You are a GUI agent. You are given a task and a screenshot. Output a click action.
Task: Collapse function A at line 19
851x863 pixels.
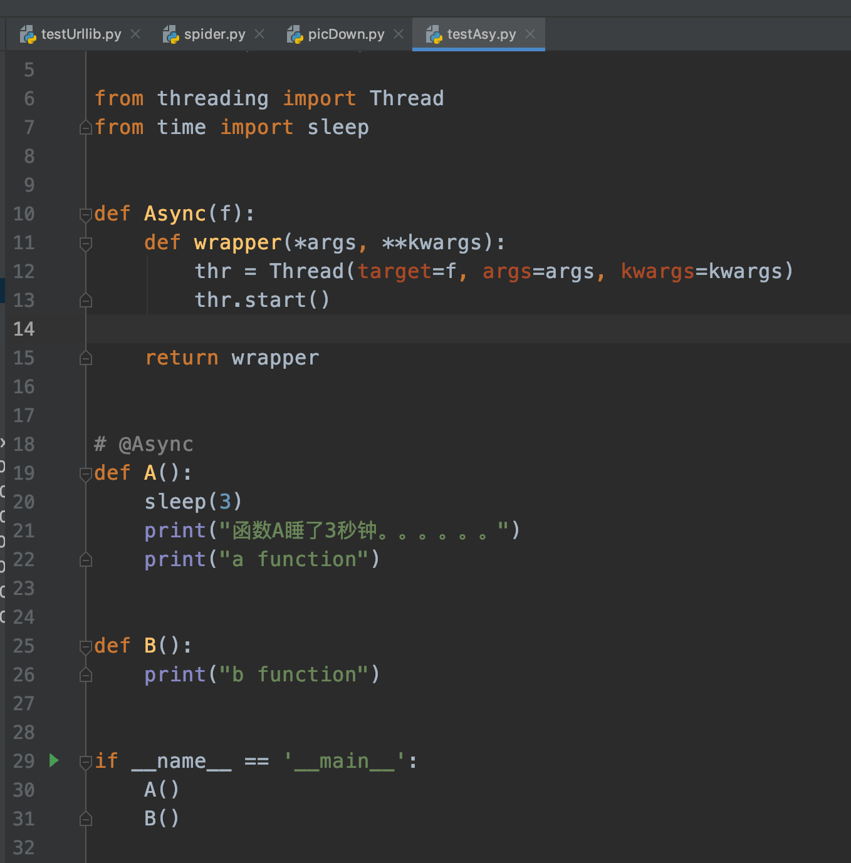(86, 474)
